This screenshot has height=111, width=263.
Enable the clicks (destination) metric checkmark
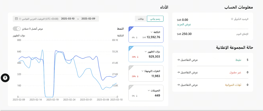130,67
